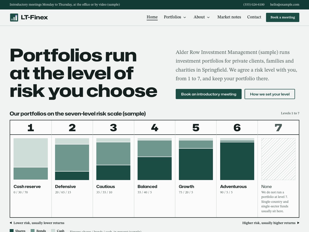
Task: Click the introductory meetings notice in top bar
Action: pos(65,4)
